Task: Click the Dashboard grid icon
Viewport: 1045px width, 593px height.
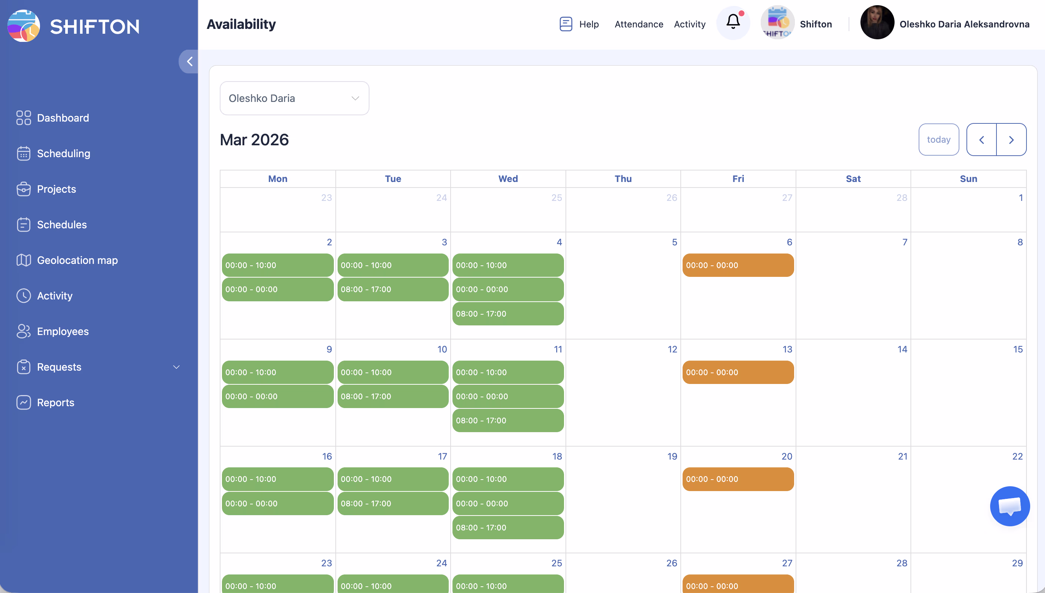Action: pyautogui.click(x=24, y=118)
